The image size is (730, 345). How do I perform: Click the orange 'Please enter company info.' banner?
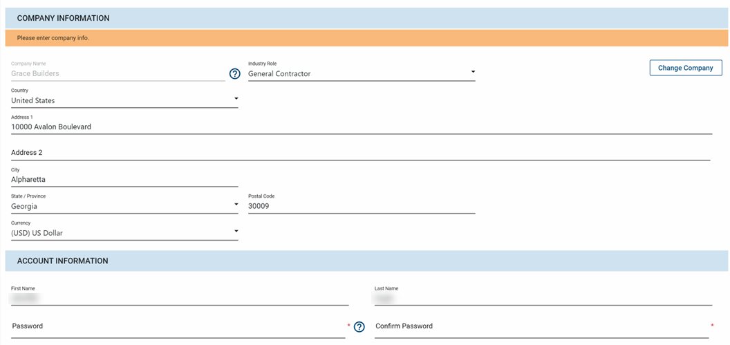point(366,38)
